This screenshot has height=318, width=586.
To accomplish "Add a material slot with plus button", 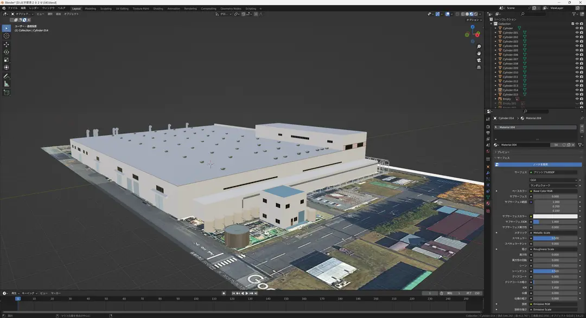I will 582,127.
